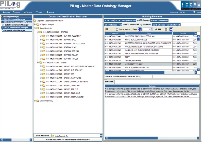Click the Go page button icon
Screen dimensions: 202x142
point(140,29)
